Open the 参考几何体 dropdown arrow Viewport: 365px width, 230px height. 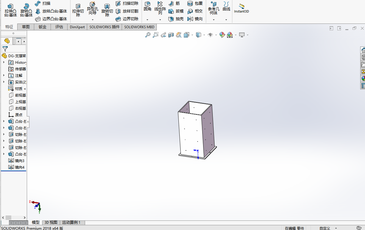(x=214, y=19)
